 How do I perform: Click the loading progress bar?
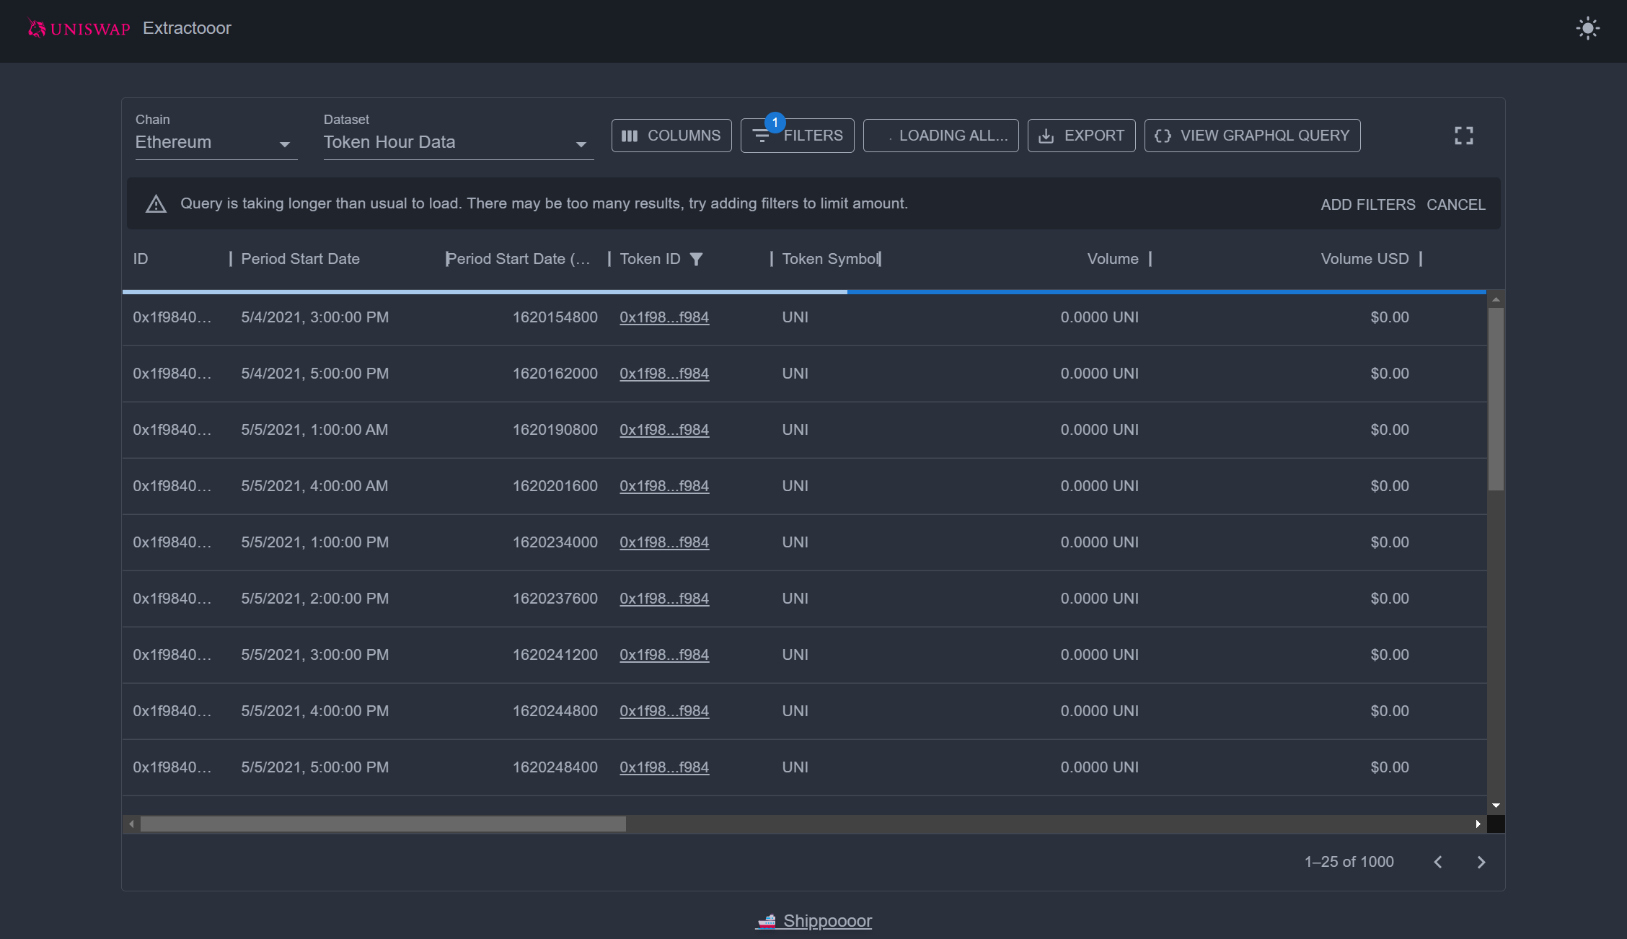tap(804, 292)
